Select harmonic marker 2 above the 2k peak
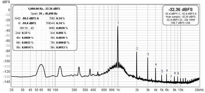The width and height of the screenshot is (205, 93). (137, 48)
